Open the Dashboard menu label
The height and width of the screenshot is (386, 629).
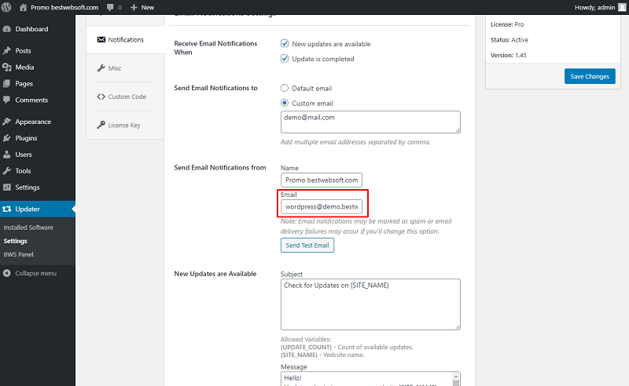click(x=31, y=29)
